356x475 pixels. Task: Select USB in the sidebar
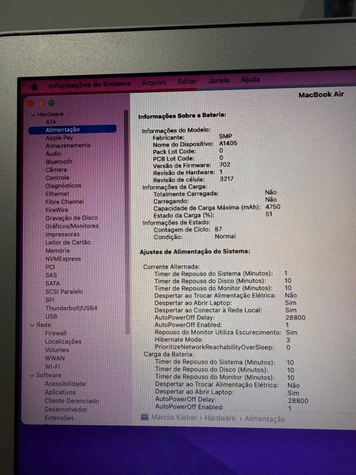pyautogui.click(x=51, y=317)
